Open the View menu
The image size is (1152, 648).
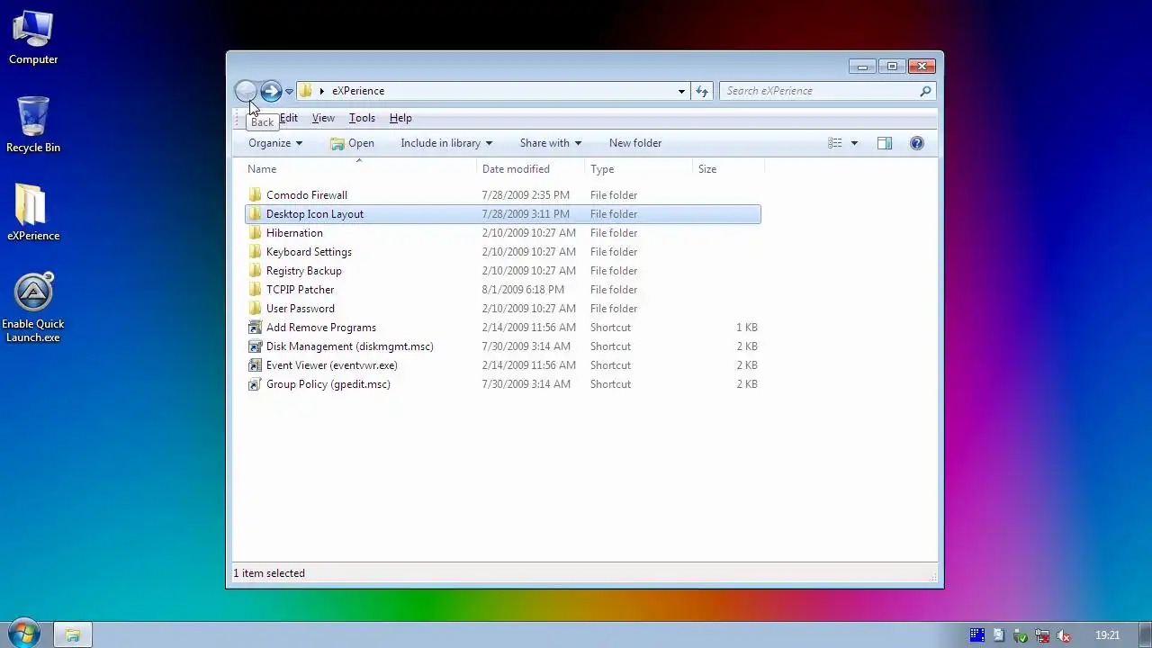323,118
